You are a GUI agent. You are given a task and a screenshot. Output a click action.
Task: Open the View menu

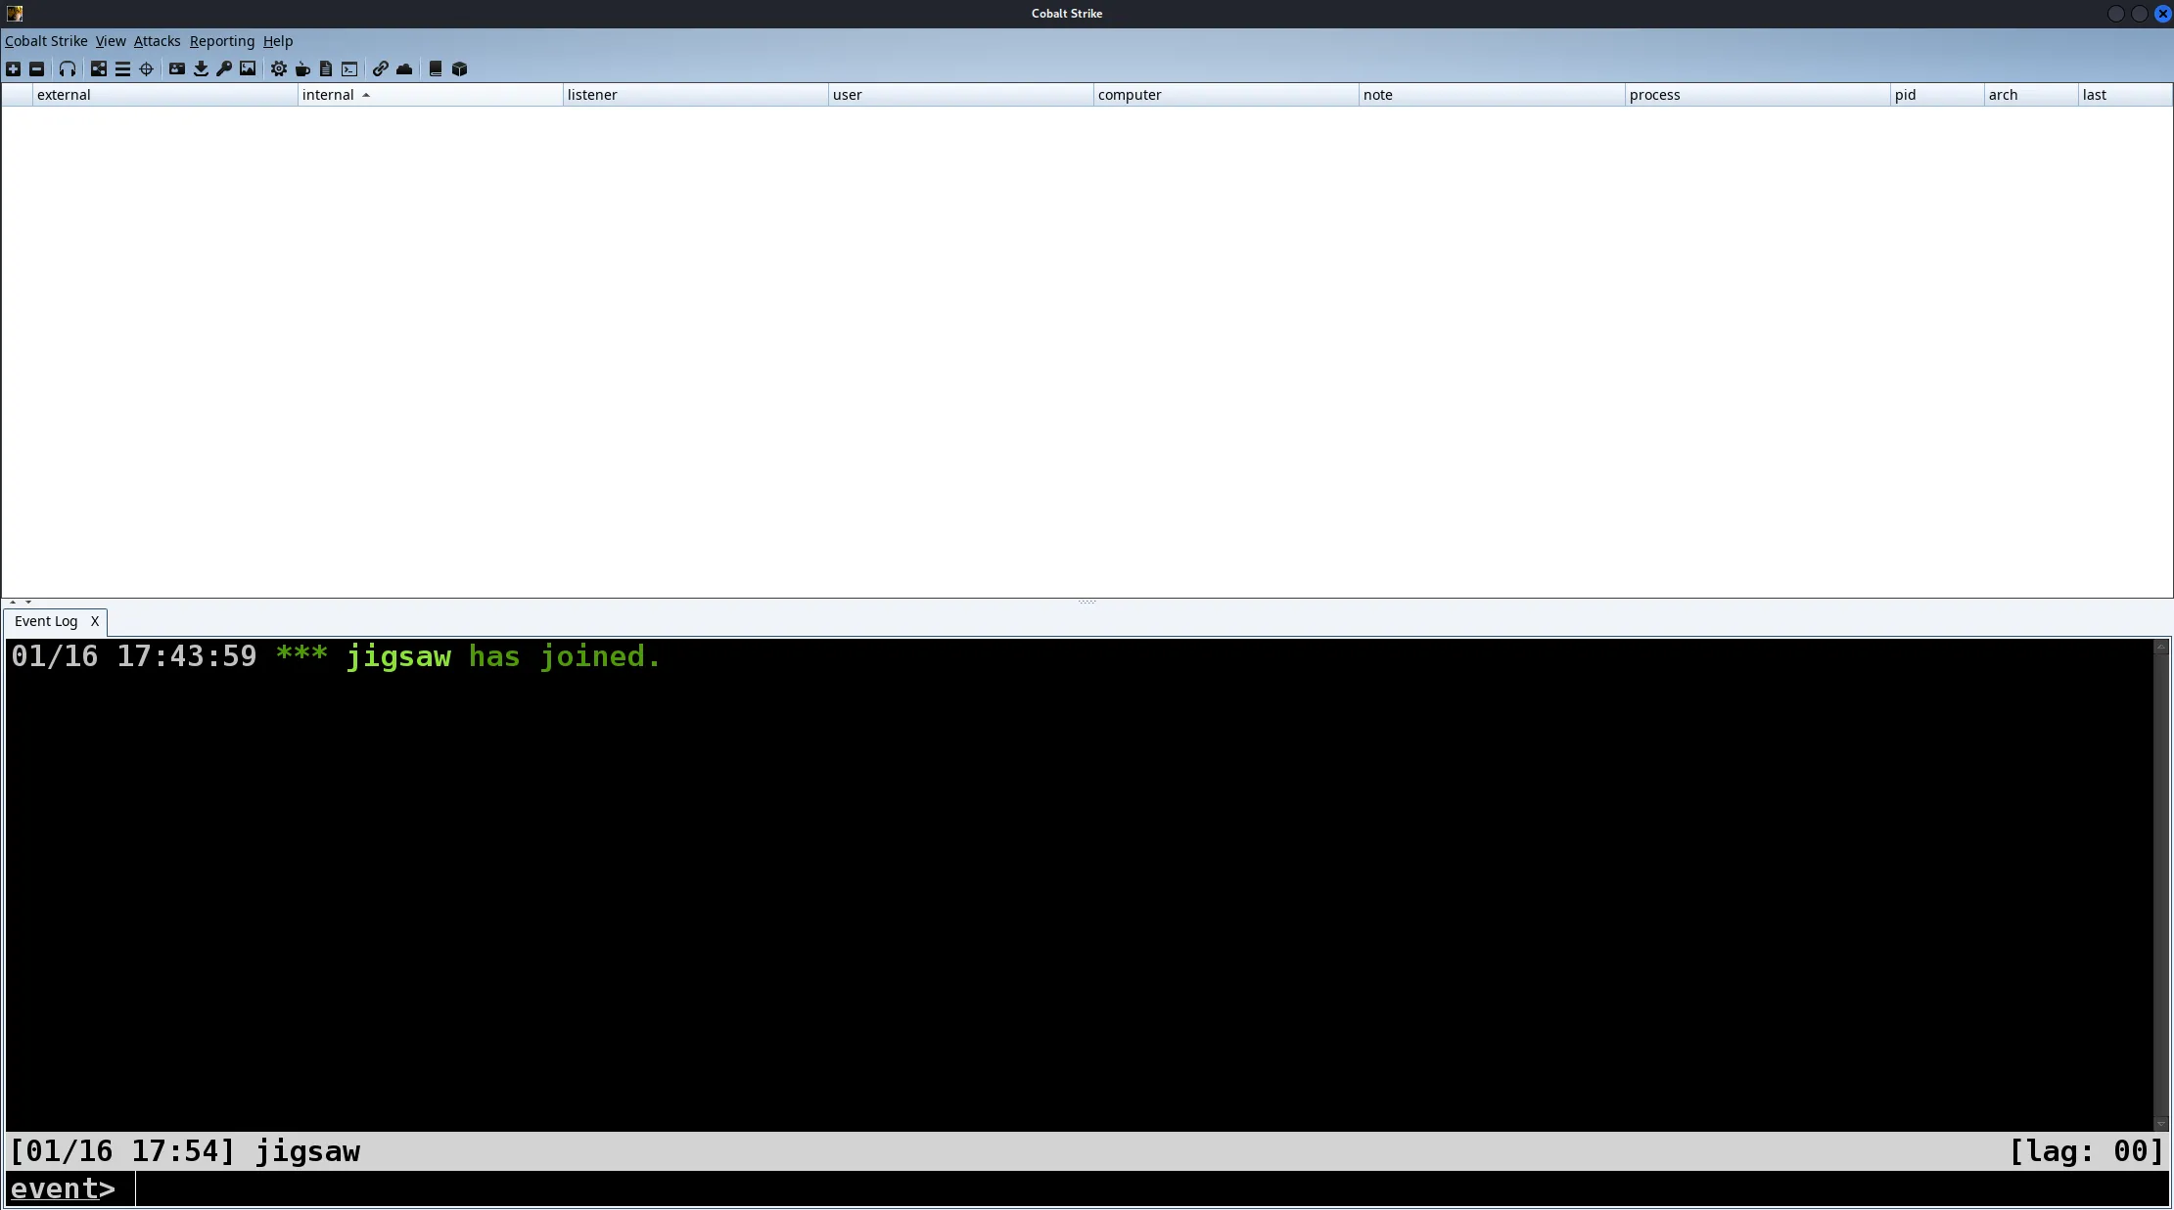[111, 41]
